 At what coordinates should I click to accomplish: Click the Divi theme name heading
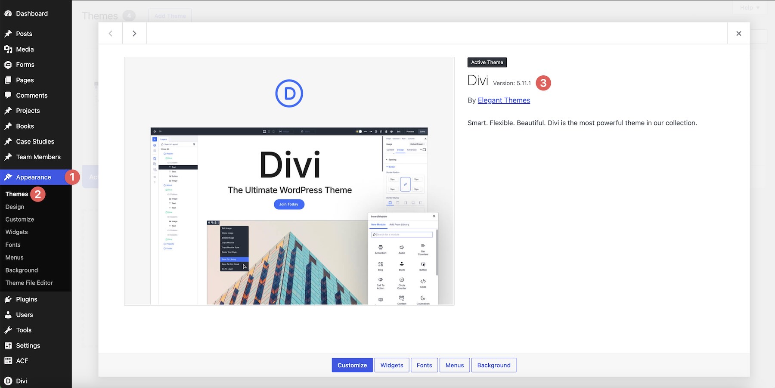[478, 81]
